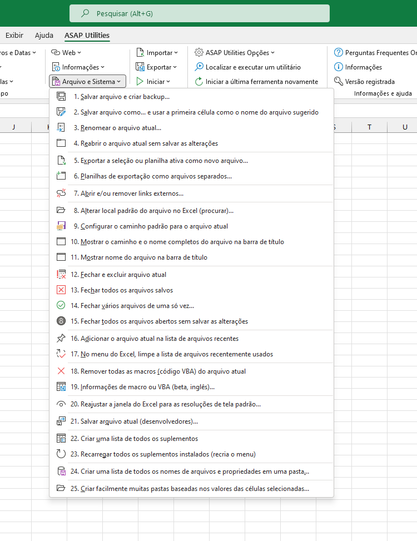
Task: Open the Importar dropdown
Action: point(157,52)
